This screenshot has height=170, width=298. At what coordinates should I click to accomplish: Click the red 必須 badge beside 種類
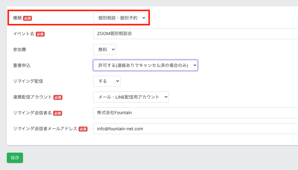click(28, 18)
